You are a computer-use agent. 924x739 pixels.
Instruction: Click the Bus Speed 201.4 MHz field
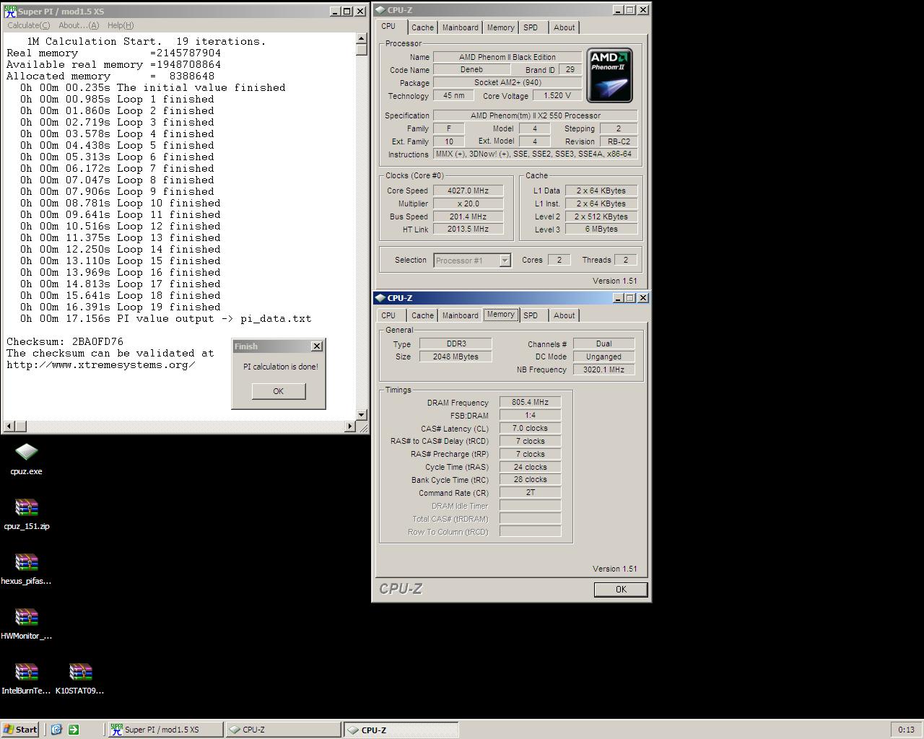tap(468, 217)
